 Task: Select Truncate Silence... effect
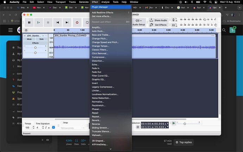click(111, 132)
